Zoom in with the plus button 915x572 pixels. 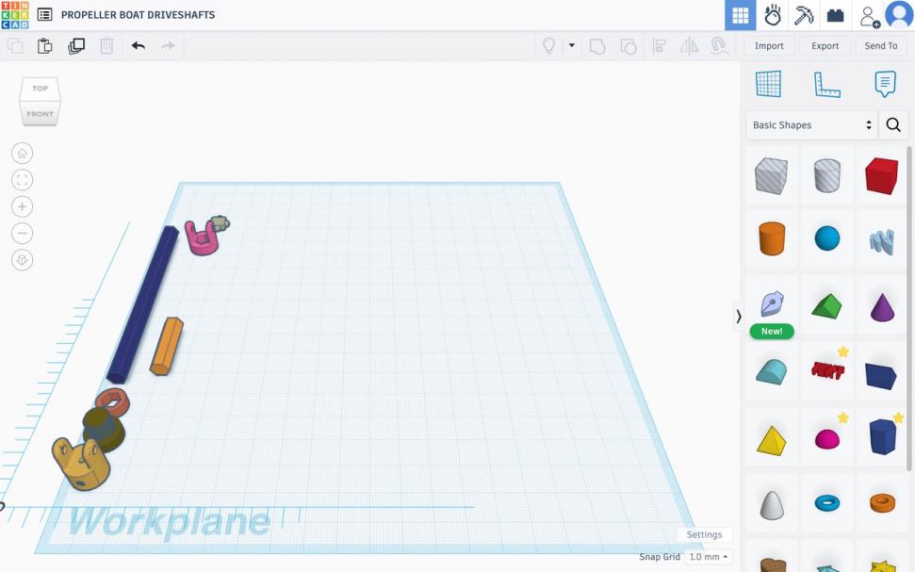tap(22, 206)
